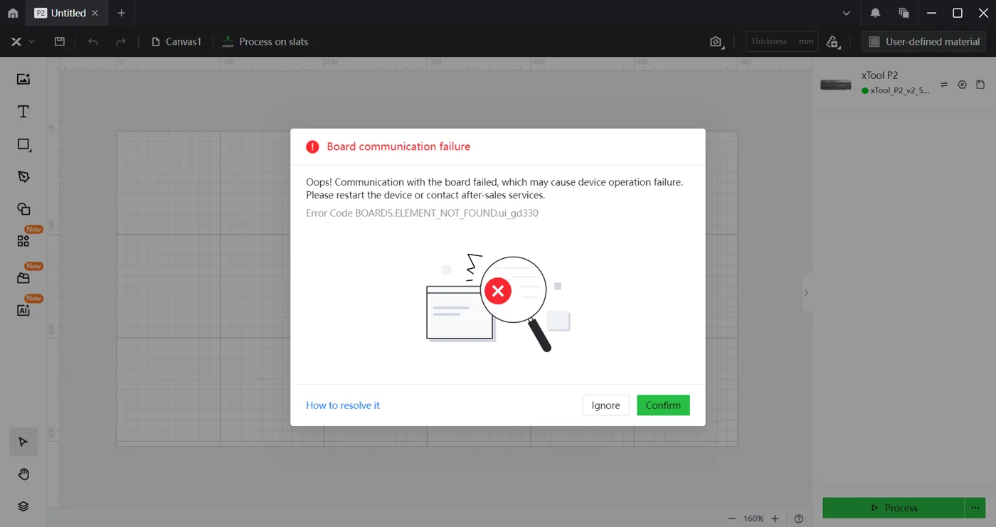Zoom in with the plus button
Viewport: 996px width, 527px height.
pos(775,518)
